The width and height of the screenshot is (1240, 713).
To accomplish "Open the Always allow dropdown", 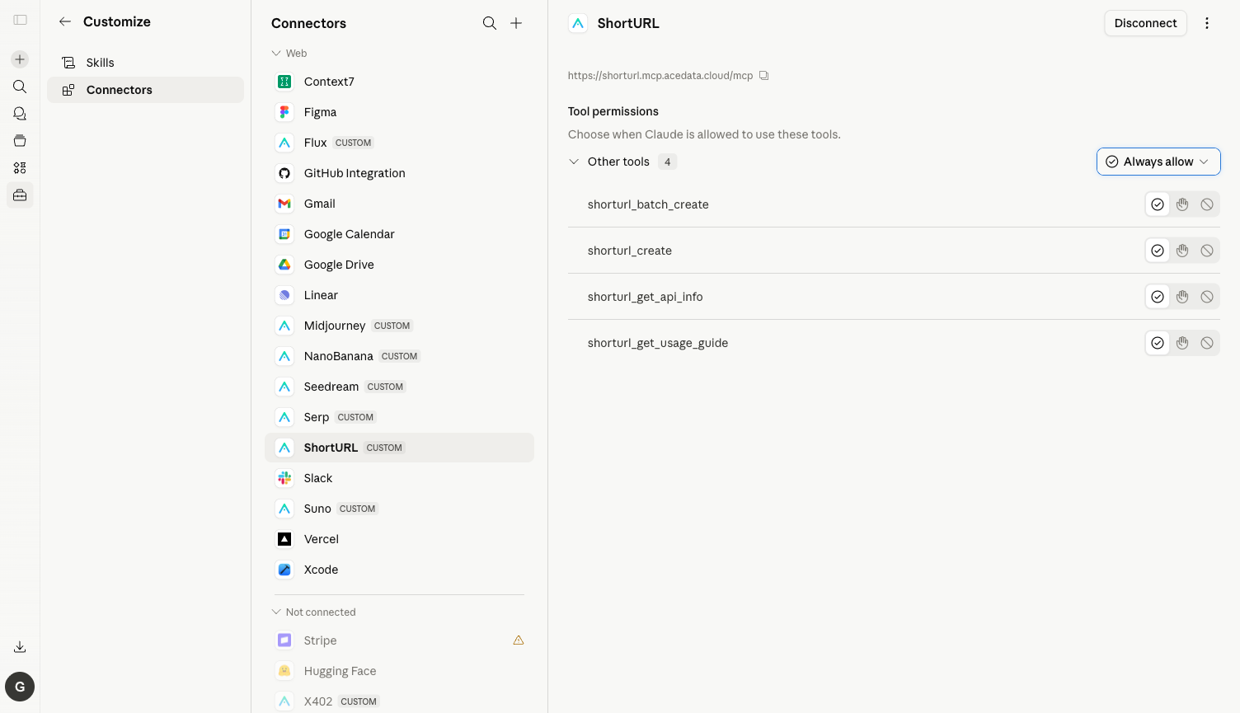I will (x=1158, y=162).
